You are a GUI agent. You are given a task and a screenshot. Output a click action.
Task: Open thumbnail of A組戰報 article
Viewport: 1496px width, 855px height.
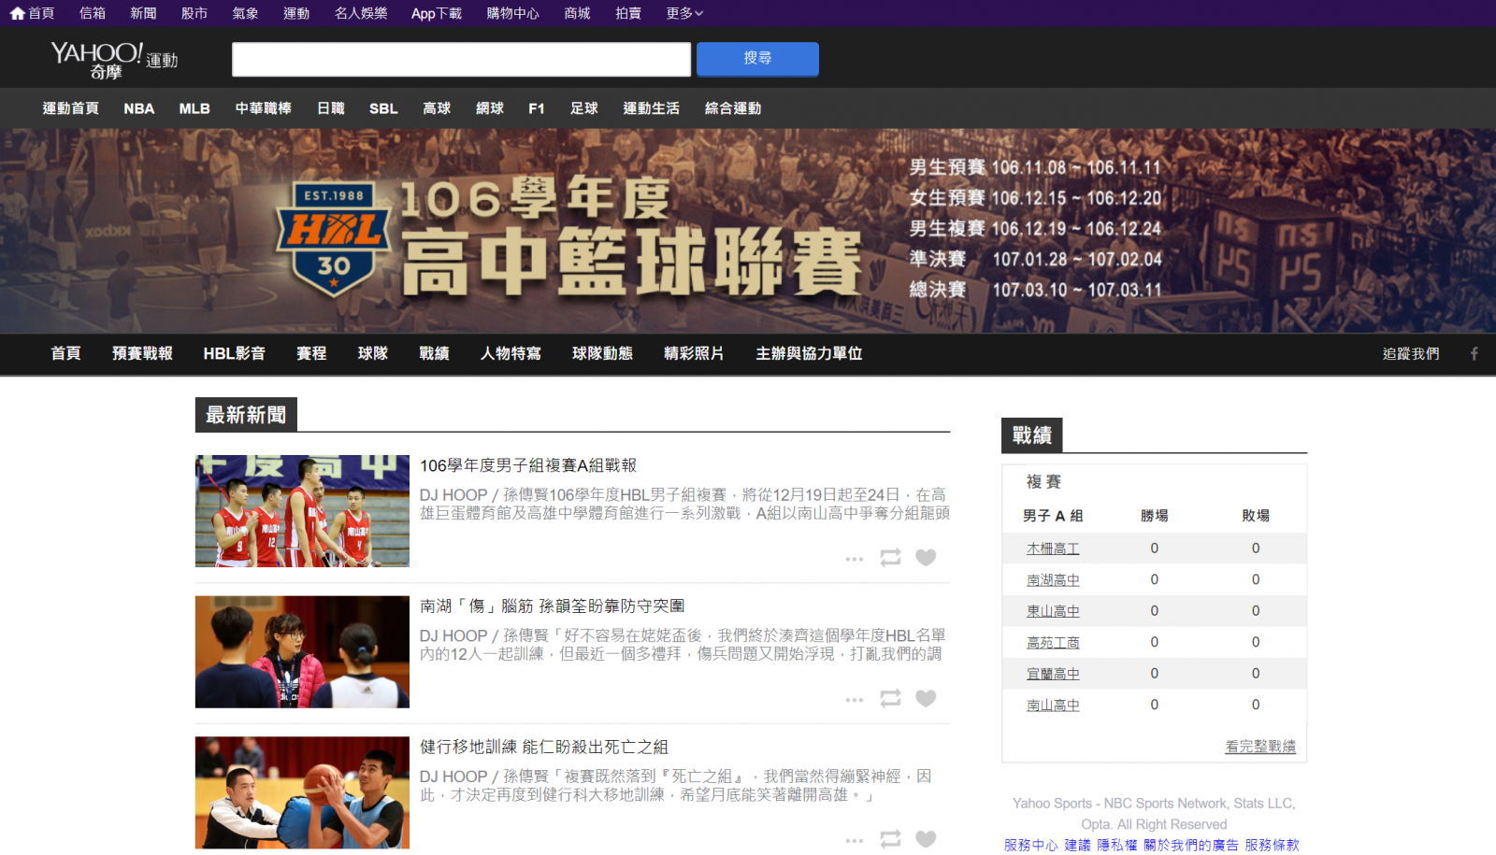point(302,511)
